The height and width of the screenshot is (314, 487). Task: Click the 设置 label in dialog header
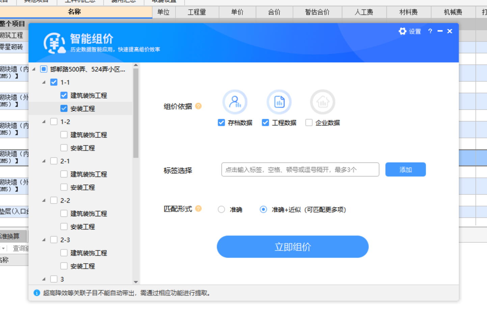pyautogui.click(x=415, y=31)
